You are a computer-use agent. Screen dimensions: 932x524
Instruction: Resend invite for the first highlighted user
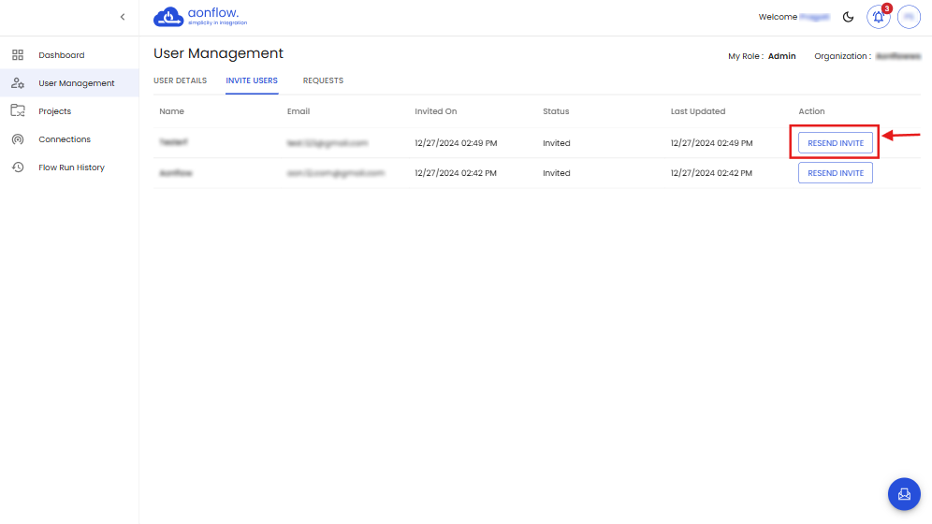pyautogui.click(x=835, y=143)
